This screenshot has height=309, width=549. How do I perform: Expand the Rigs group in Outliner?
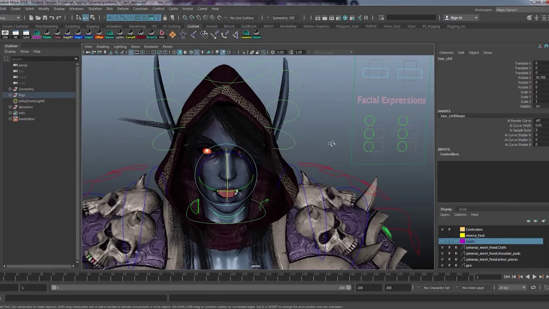(x=10, y=95)
